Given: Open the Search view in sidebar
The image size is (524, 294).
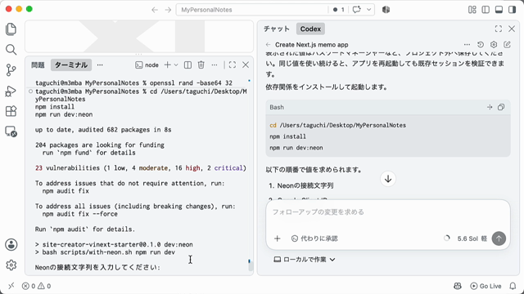Looking at the screenshot, I should (11, 50).
